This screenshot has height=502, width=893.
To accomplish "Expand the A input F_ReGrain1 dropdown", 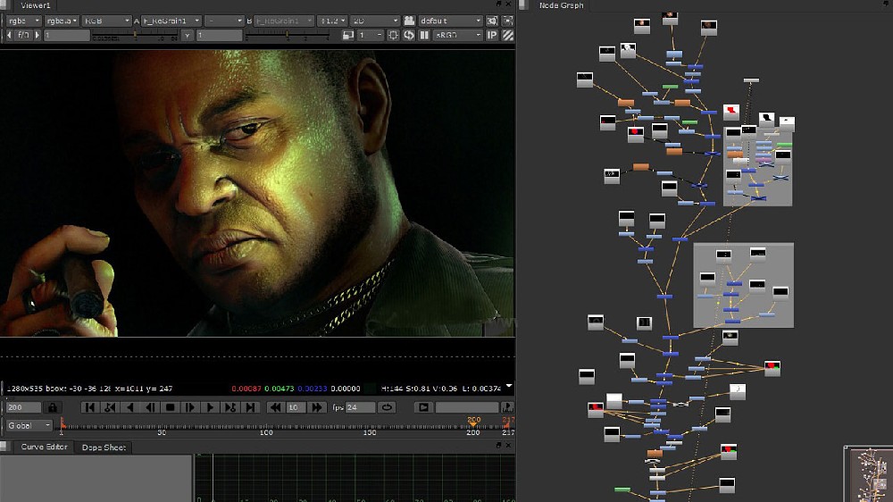I will point(170,20).
